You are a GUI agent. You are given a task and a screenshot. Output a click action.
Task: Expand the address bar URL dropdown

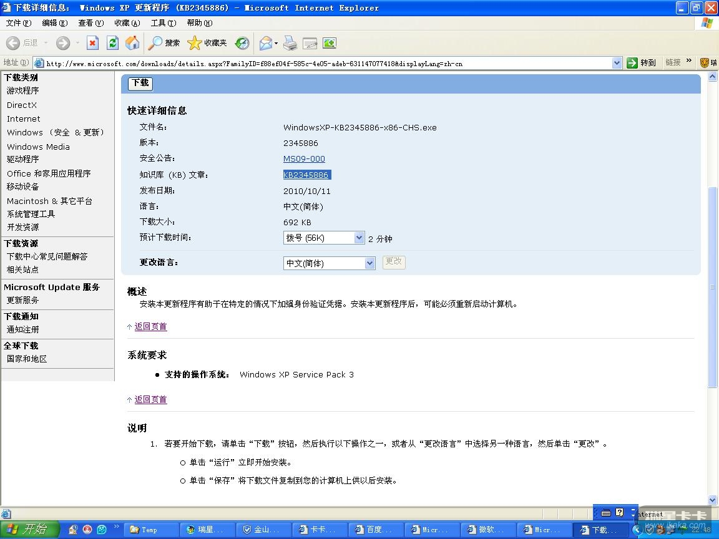pyautogui.click(x=617, y=63)
